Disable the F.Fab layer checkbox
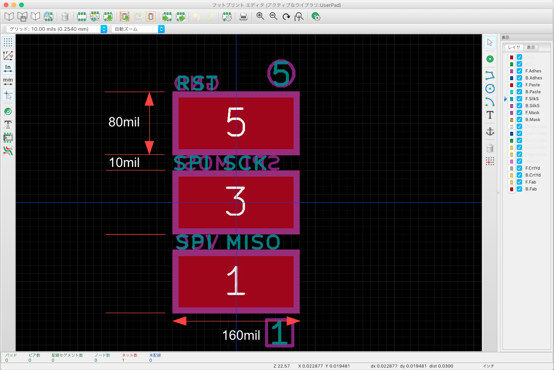The height and width of the screenshot is (370, 554). pos(519,182)
